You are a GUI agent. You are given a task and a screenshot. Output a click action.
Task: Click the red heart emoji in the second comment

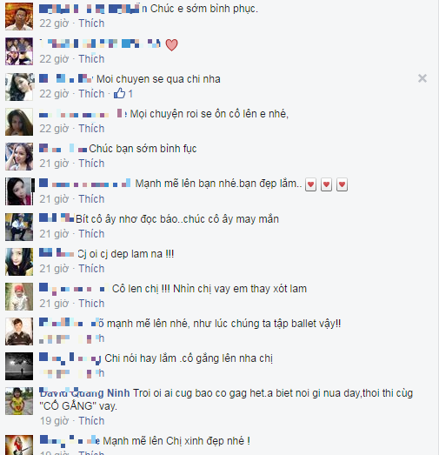[171, 44]
